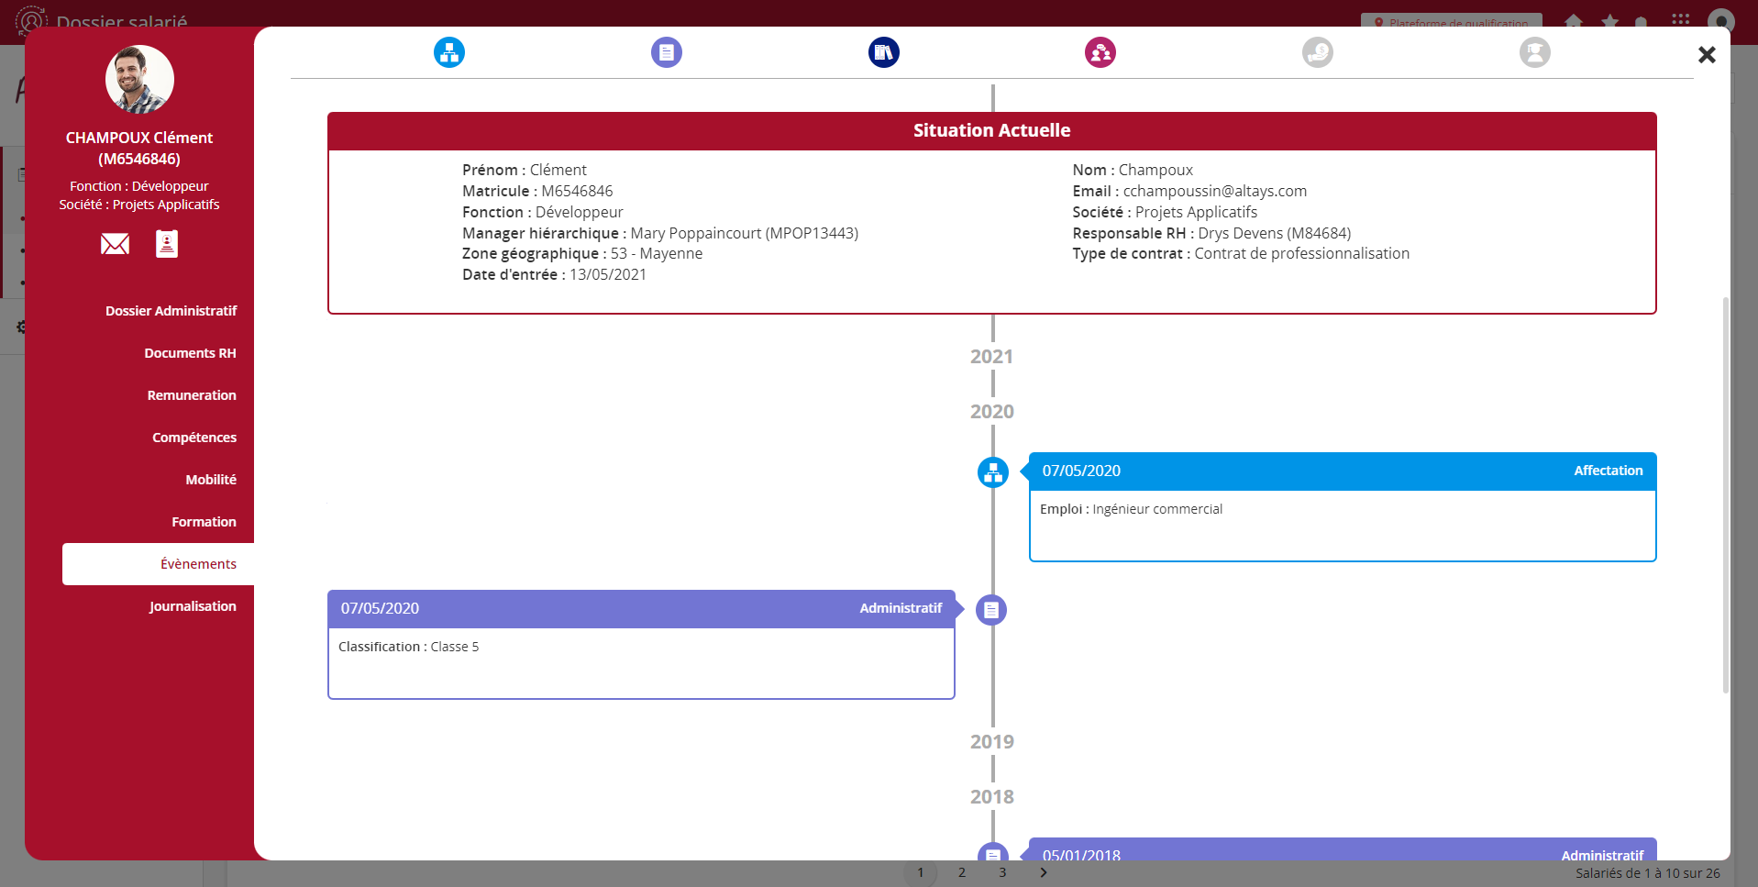The image size is (1758, 887).
Task: Open the Remuneration menu item
Action: tap(192, 395)
